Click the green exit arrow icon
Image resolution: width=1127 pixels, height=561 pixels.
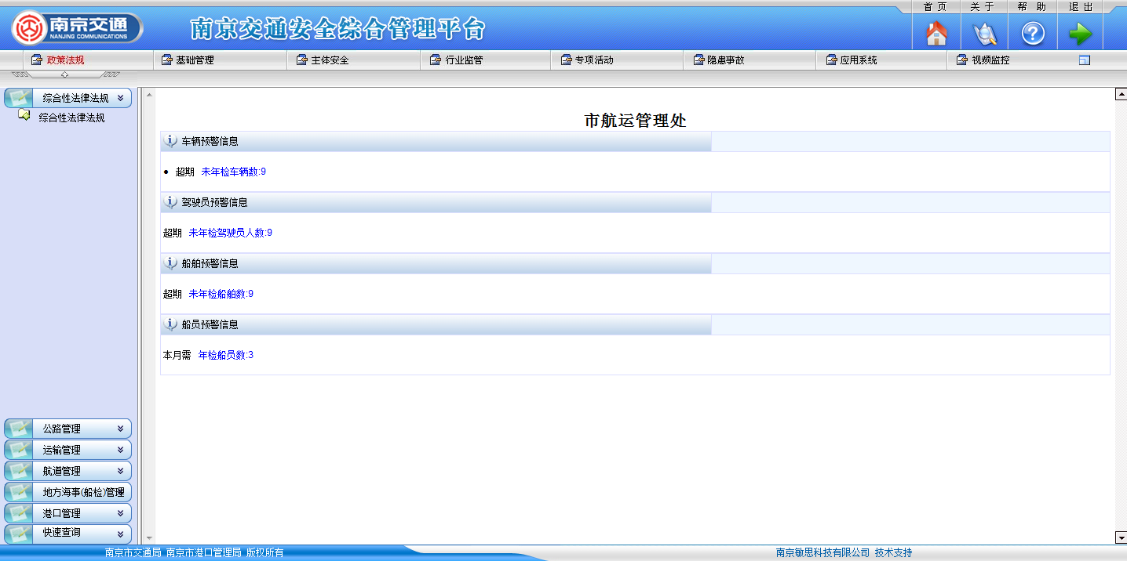[1080, 34]
